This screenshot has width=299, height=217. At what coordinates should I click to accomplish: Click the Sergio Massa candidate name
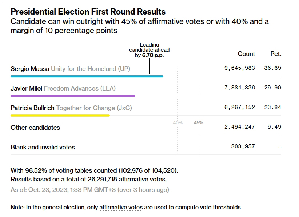30,68
